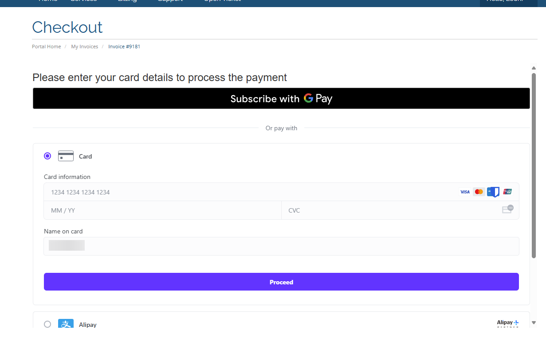Screen dimensions: 546x353
Task: Open the Billing dropdown
Action: click(x=127, y=2)
